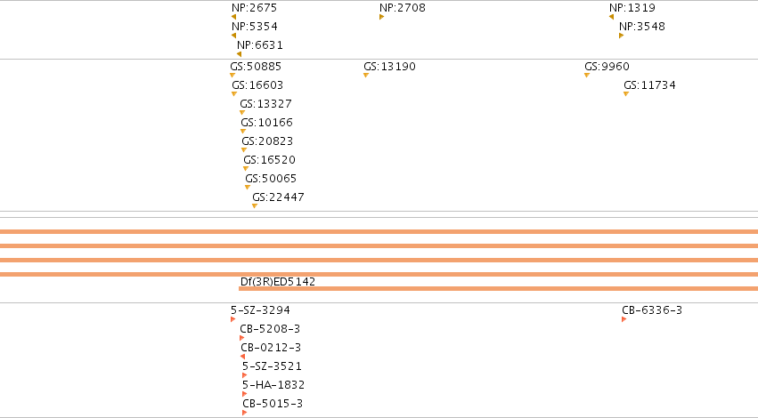The image size is (758, 418).
Task: Select the CB-0212-3 label
Action: tap(271, 348)
